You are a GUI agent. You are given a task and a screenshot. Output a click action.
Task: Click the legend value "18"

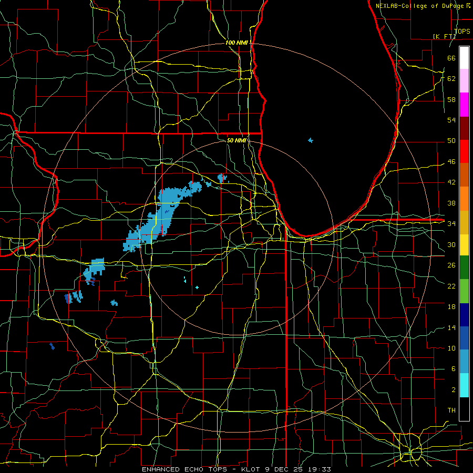point(451,307)
